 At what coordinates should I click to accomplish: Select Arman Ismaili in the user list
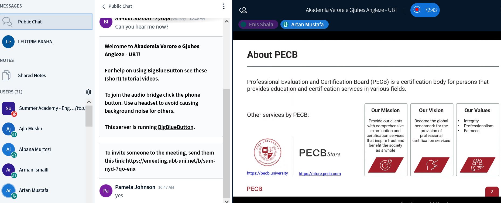(x=34, y=170)
